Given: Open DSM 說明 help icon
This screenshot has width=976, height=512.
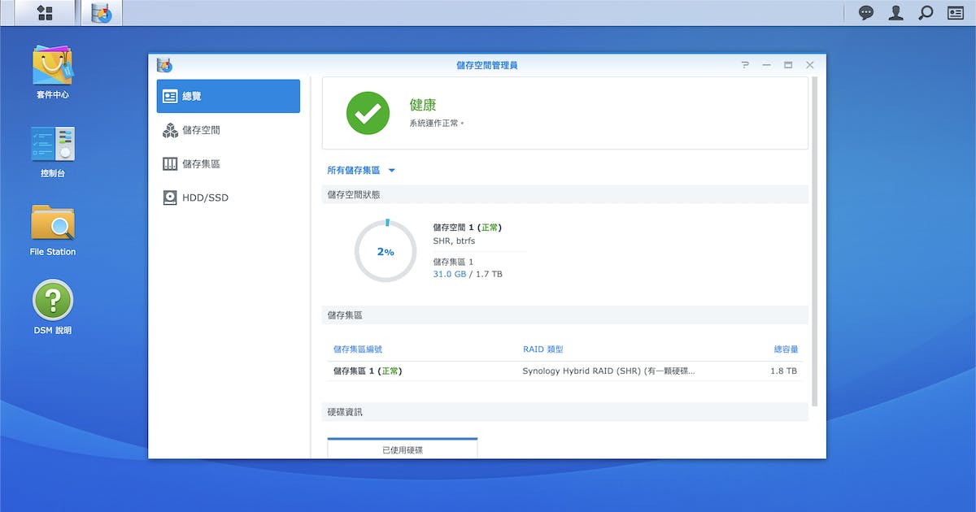Looking at the screenshot, I should click(x=53, y=307).
